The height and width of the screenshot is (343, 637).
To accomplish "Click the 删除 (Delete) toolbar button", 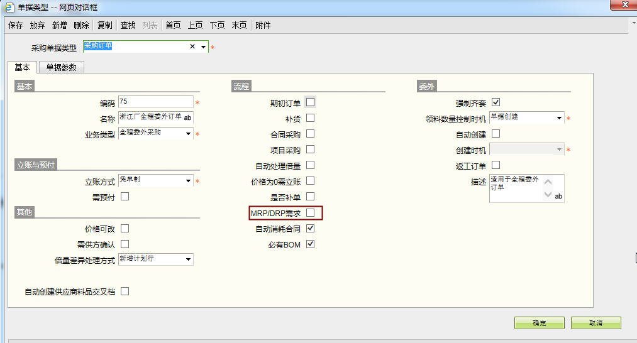I will point(81,25).
